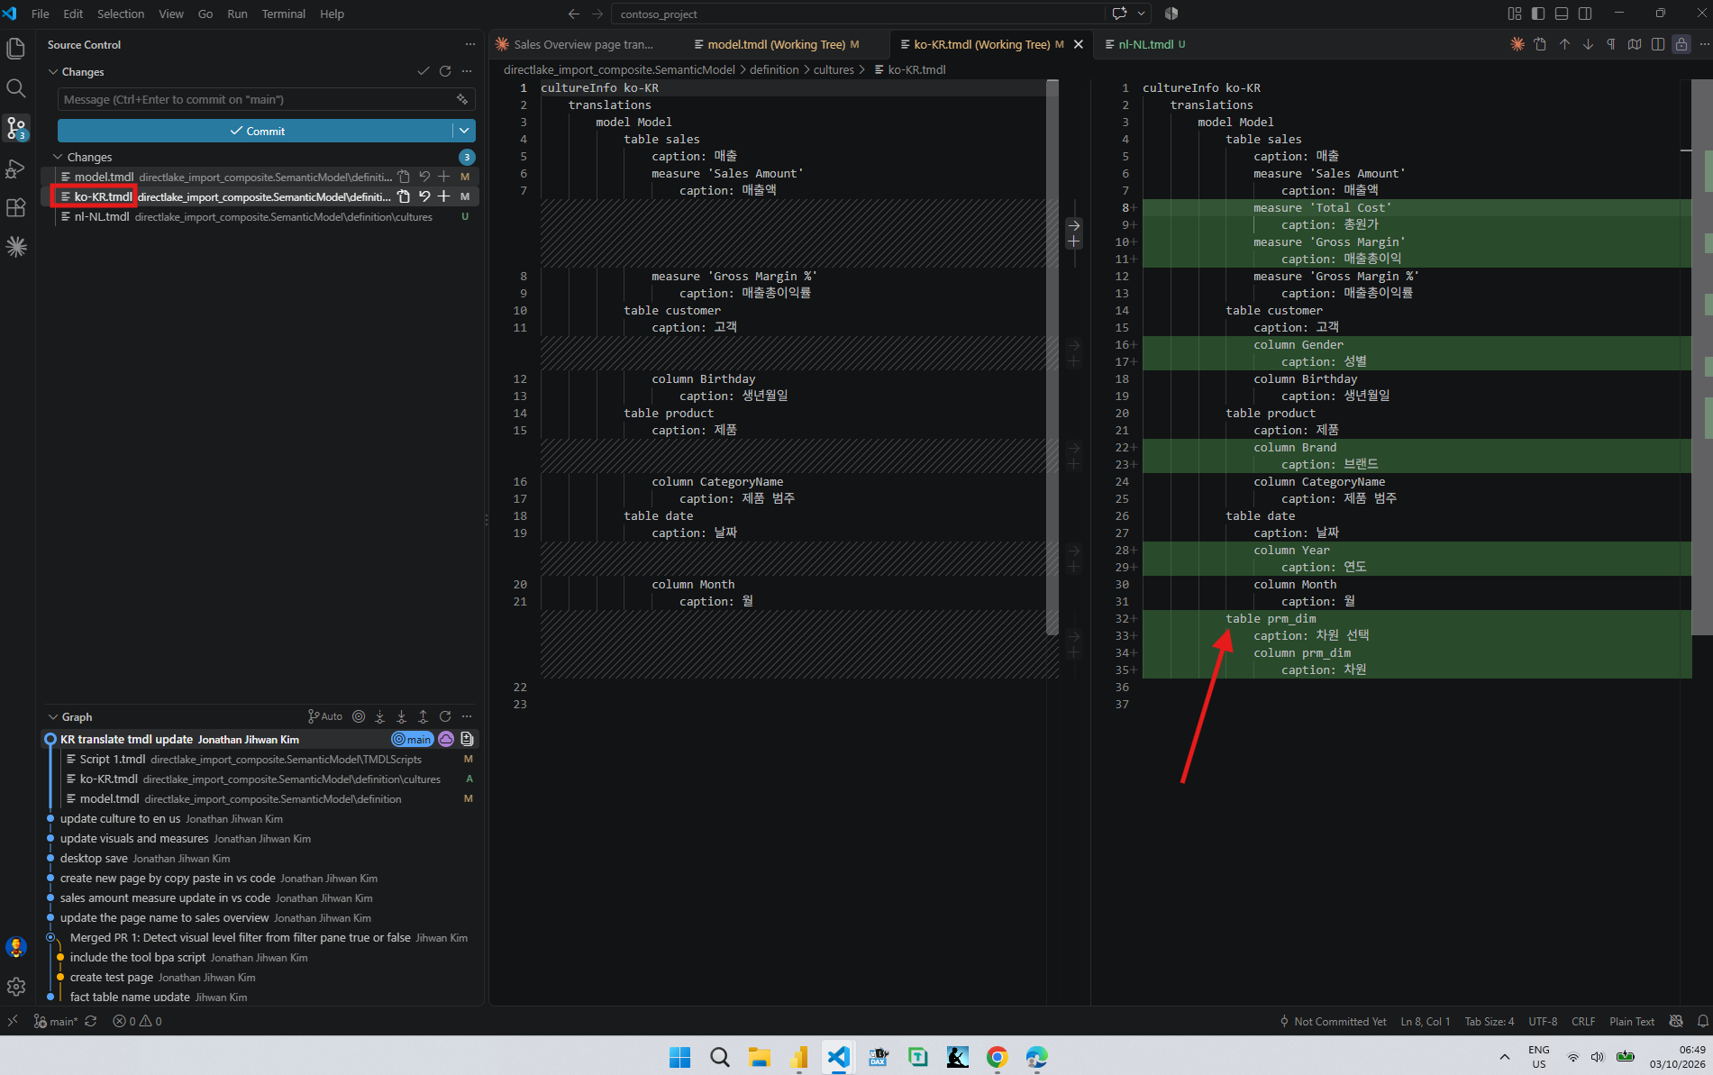
Task: Open the Search view in activity bar
Action: (16, 87)
